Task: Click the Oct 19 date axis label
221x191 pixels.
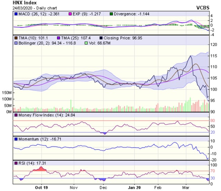Action: (x=41, y=187)
